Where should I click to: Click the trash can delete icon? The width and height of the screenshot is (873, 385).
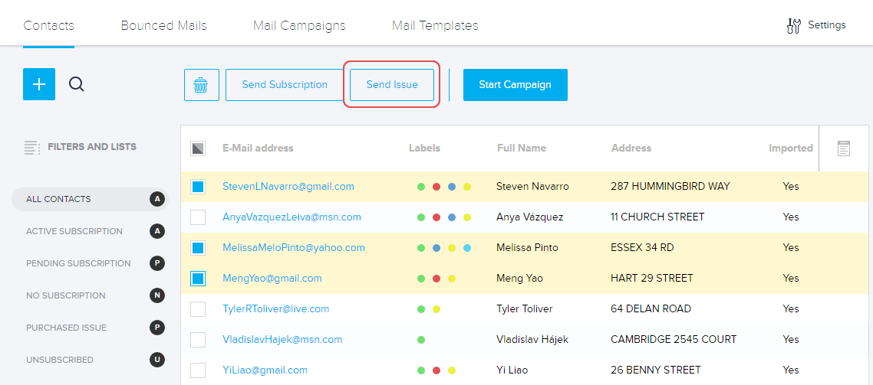pyautogui.click(x=201, y=85)
